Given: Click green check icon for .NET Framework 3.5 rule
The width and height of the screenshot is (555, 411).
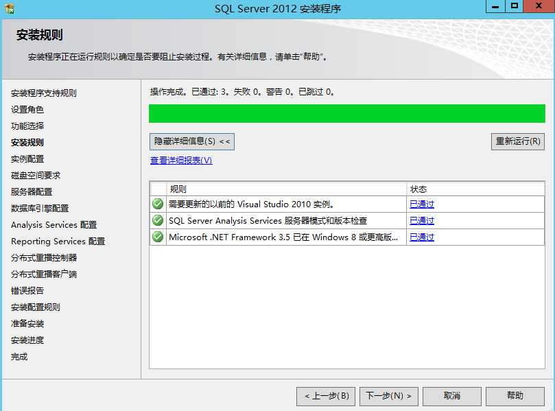Looking at the screenshot, I should (x=158, y=237).
